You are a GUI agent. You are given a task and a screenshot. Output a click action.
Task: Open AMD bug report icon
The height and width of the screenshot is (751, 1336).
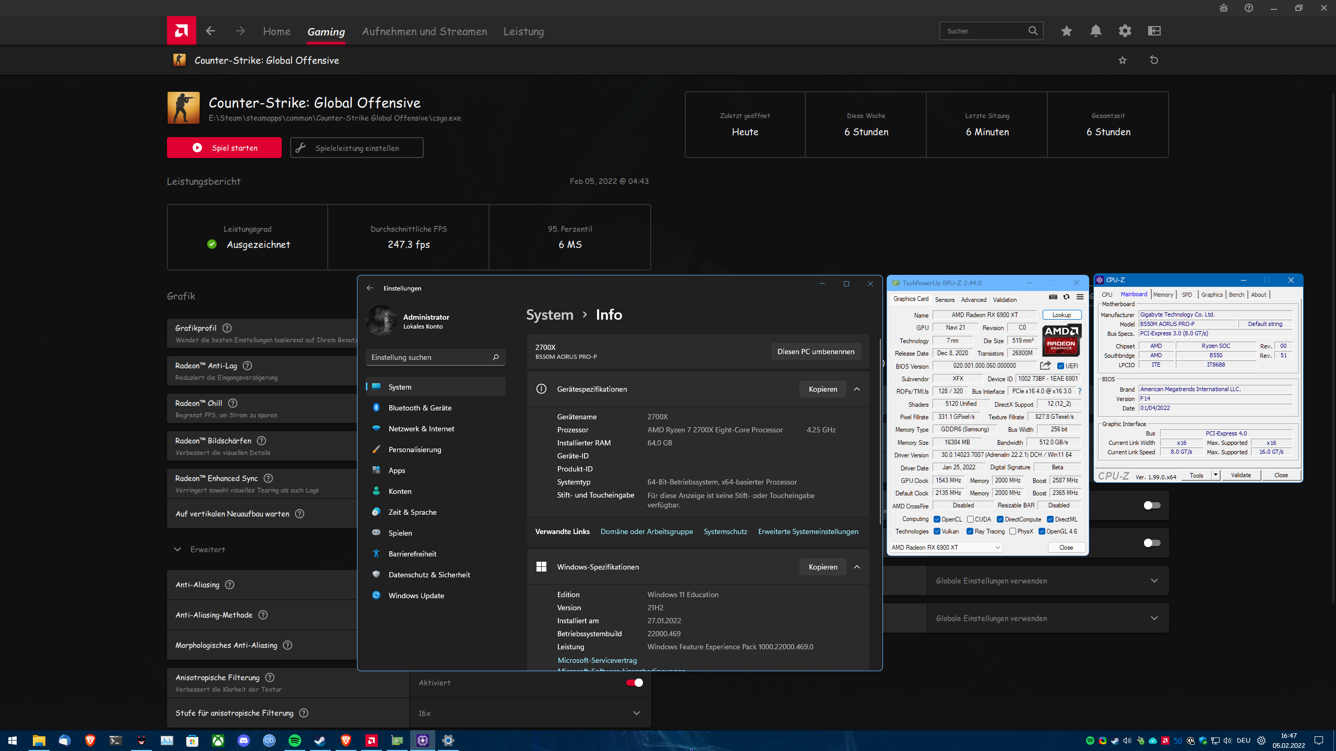(1223, 8)
